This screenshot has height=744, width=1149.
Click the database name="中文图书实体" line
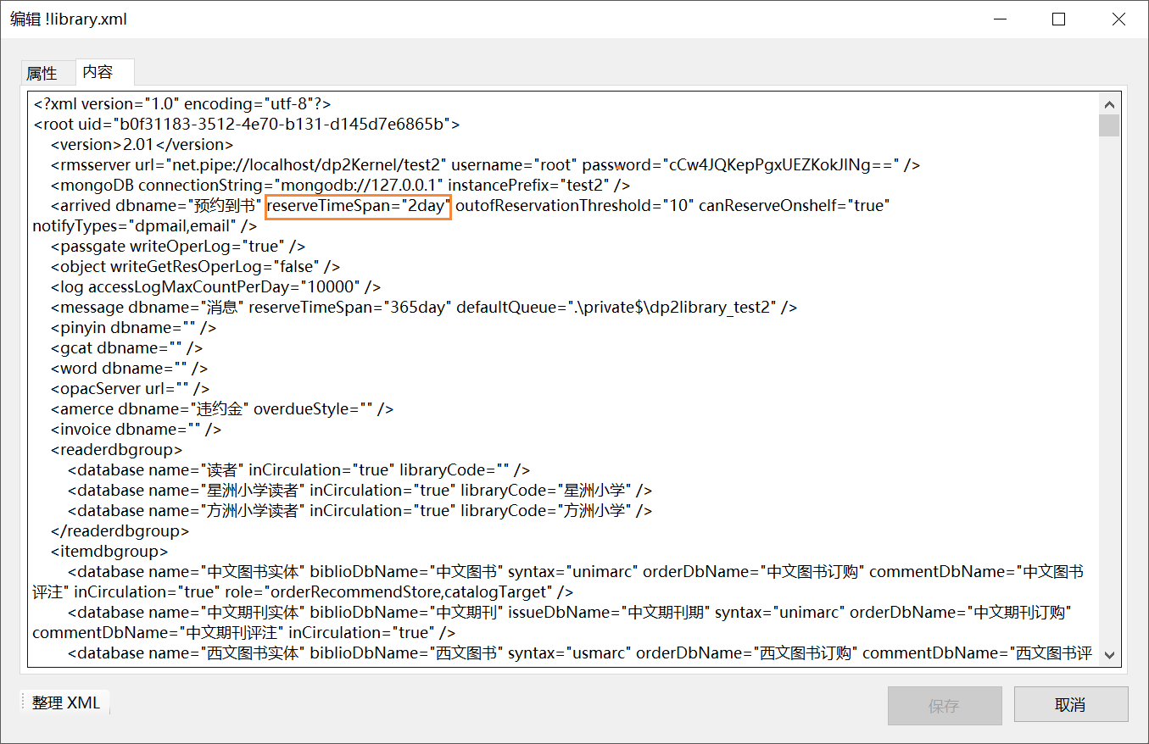click(x=576, y=571)
